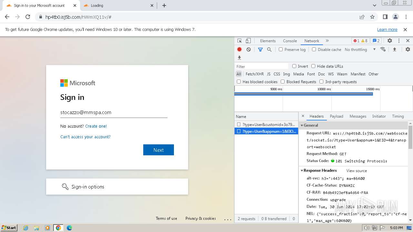Open Terms of use link
Viewport: 413px width, 232px height.
click(x=166, y=218)
